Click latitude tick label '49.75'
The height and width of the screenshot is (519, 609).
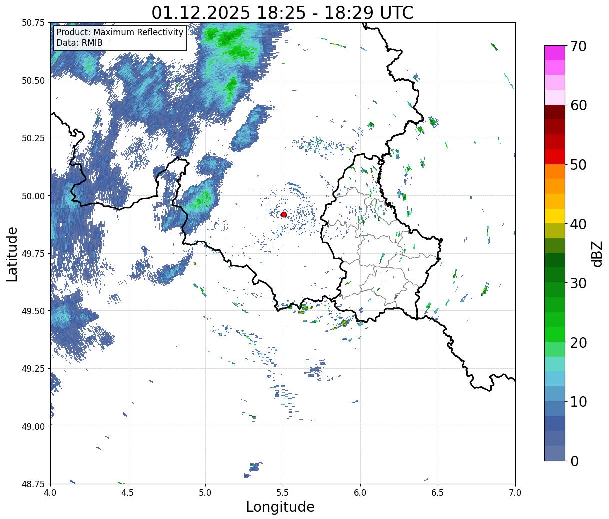33,254
